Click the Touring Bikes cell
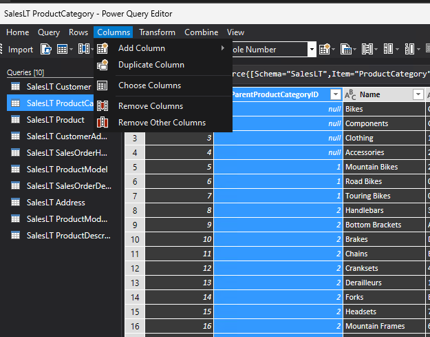 [x=384, y=196]
